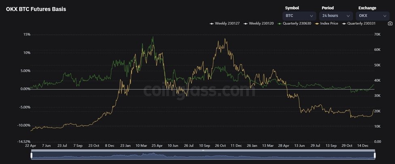Open the Exchange OKX dropdown
The image size is (395, 164).
click(x=373, y=16)
